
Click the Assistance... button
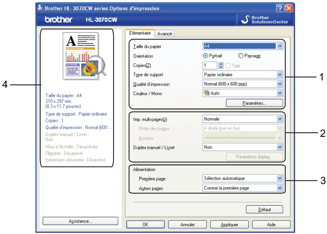coord(80,221)
